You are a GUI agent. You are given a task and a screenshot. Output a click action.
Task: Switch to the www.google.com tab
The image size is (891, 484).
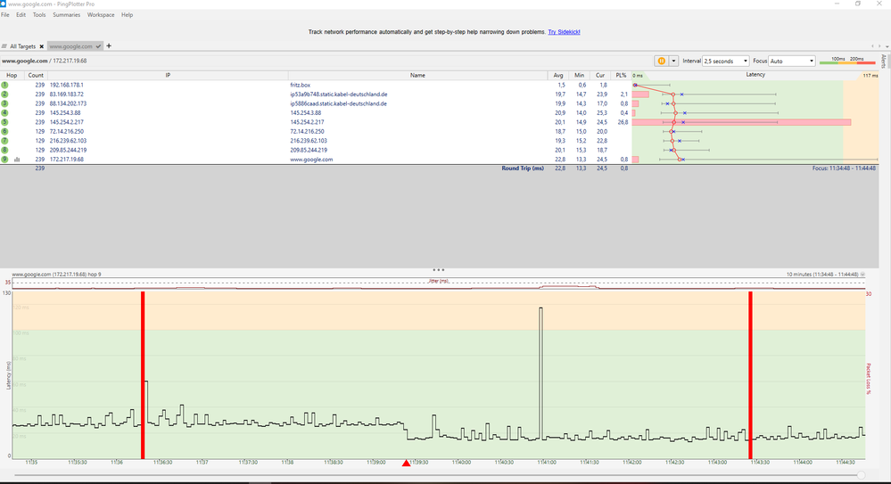click(x=71, y=46)
